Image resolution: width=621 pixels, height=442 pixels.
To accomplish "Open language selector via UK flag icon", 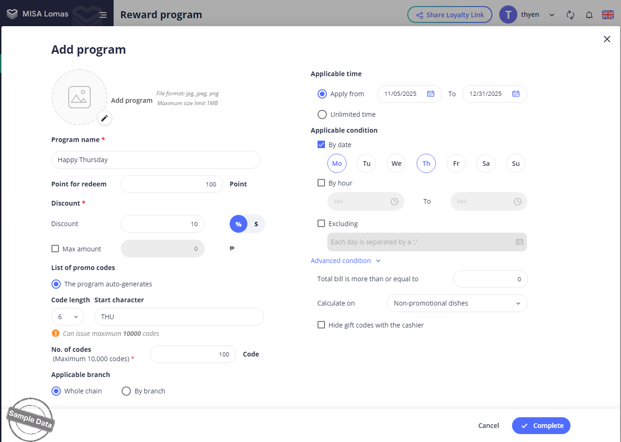I will click(608, 15).
